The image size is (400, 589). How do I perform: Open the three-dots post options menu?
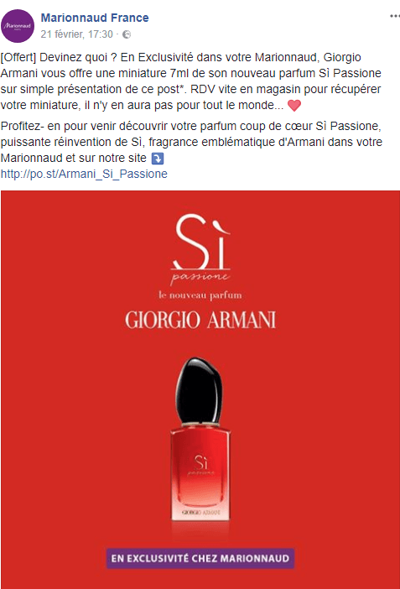click(395, 16)
